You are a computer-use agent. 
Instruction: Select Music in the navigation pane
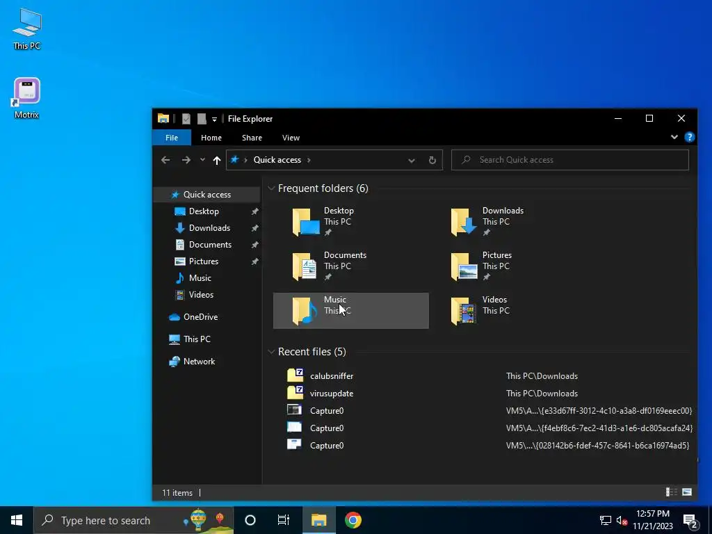click(x=200, y=278)
